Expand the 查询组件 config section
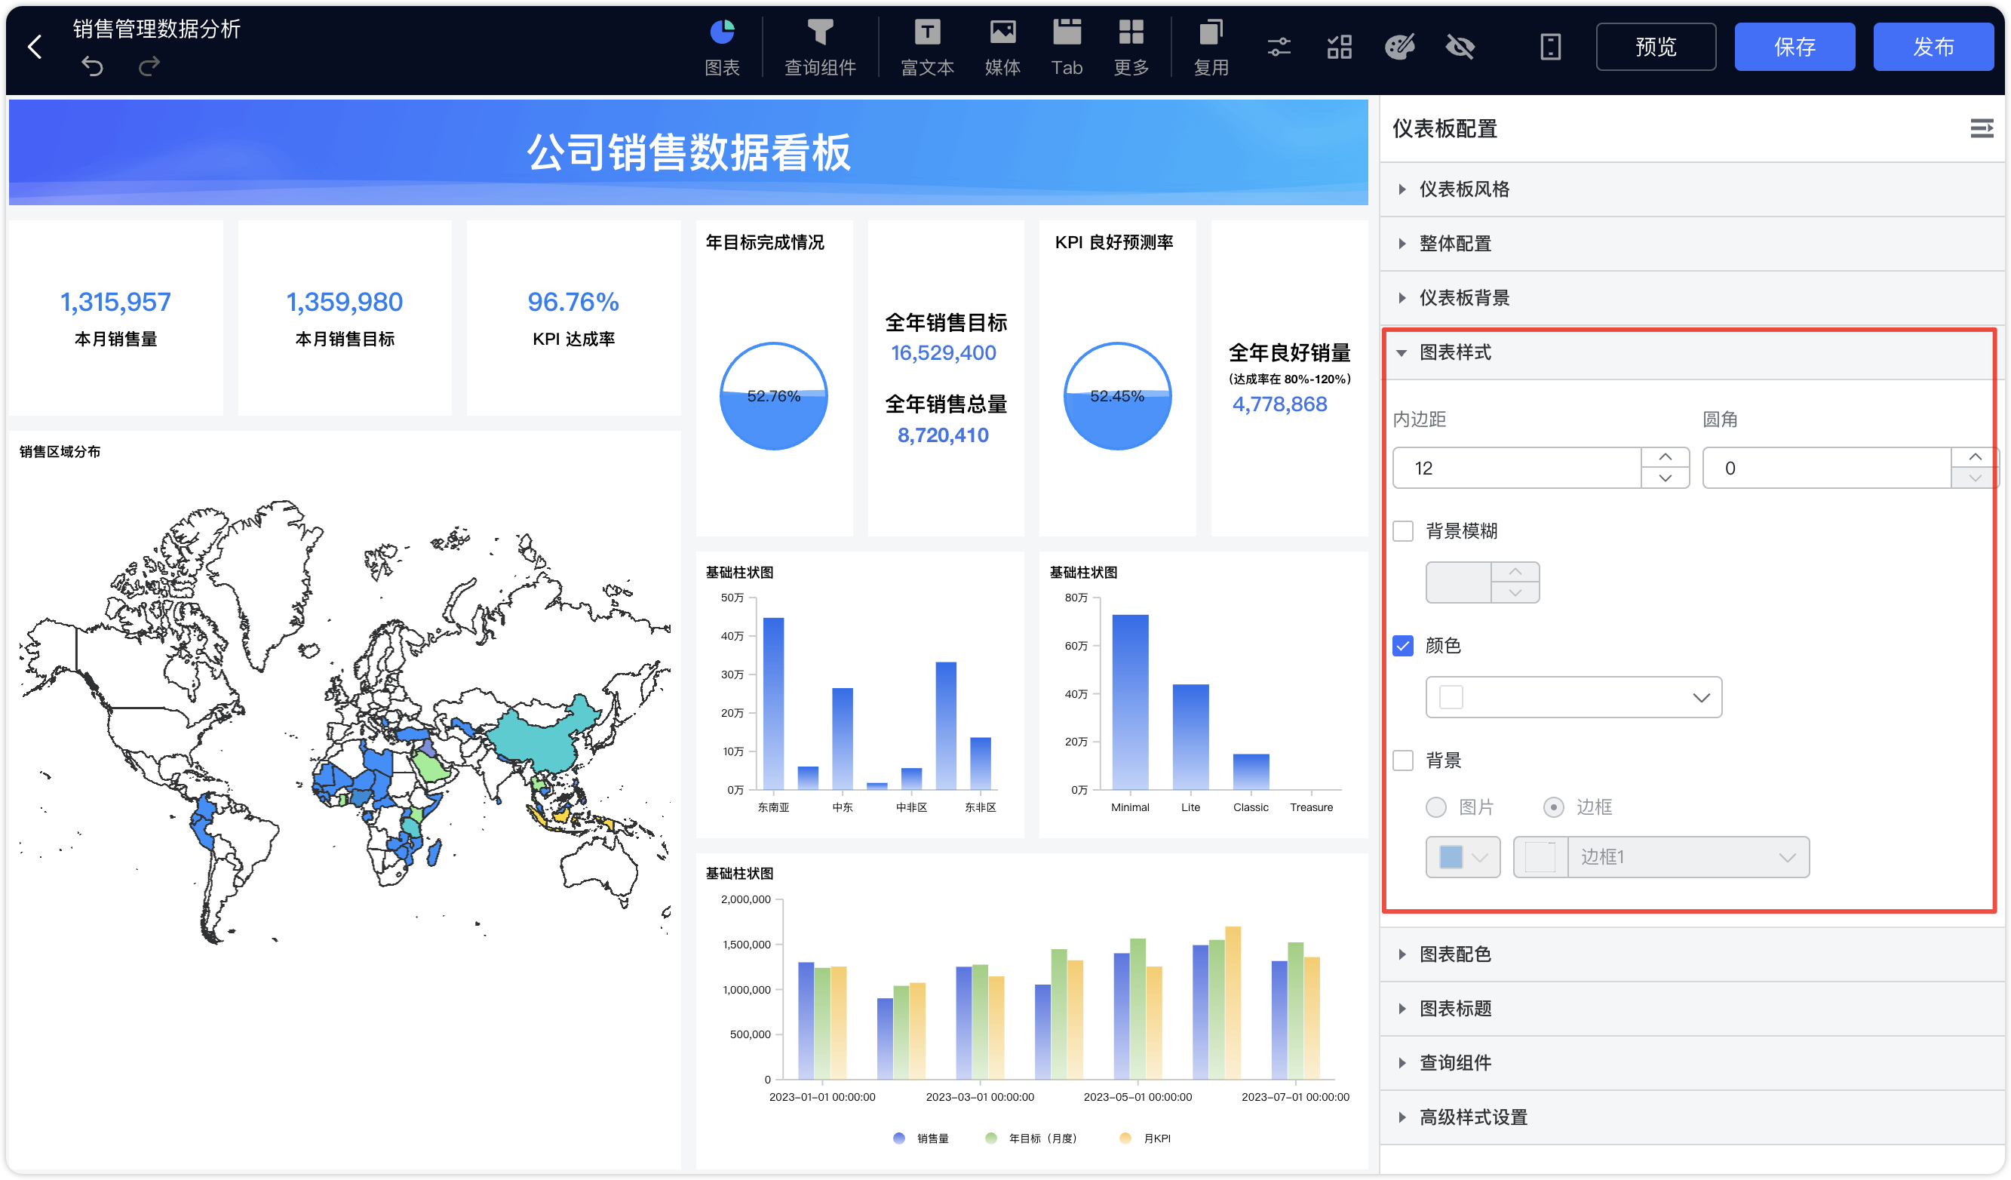The width and height of the screenshot is (2011, 1180). 1692,1064
